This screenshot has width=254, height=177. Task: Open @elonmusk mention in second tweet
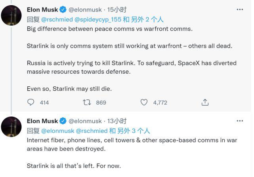coord(57,131)
